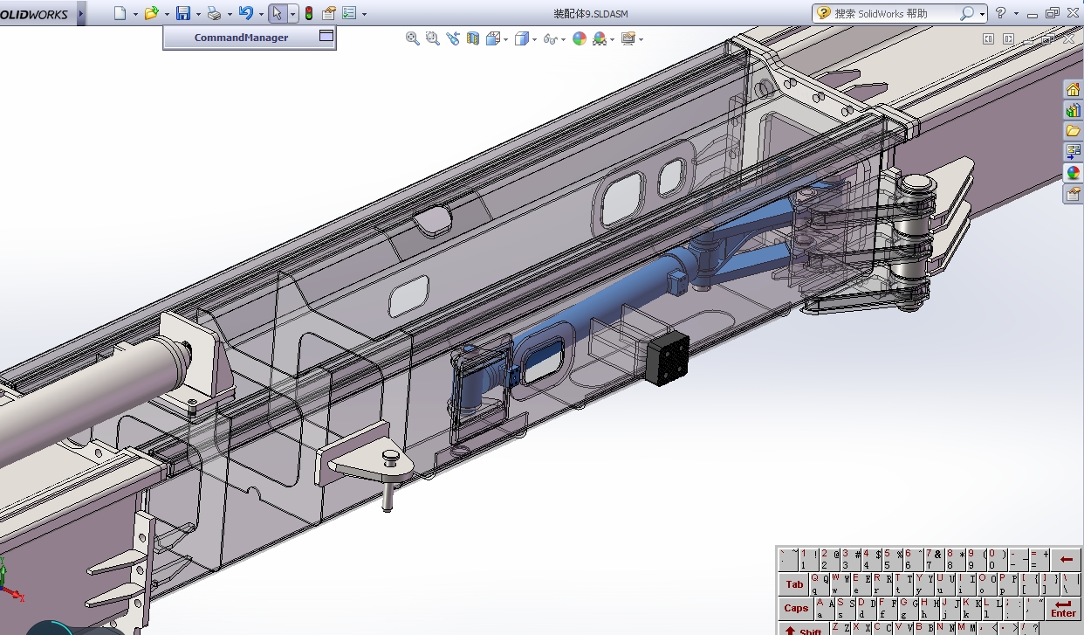Viewport: 1084px width, 635px height.
Task: Click the CommandManager window dock button
Action: [326, 37]
